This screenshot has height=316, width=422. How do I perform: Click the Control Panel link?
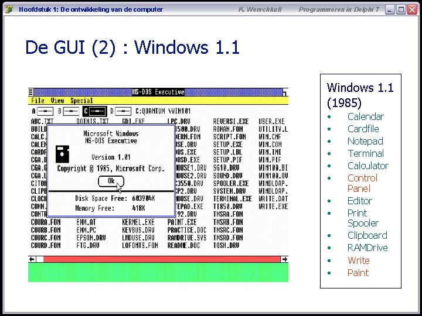pyautogui.click(x=363, y=183)
